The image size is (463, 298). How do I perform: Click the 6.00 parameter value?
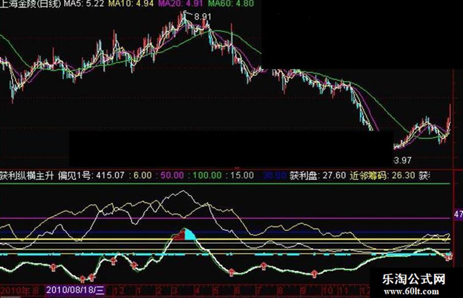click(x=143, y=176)
